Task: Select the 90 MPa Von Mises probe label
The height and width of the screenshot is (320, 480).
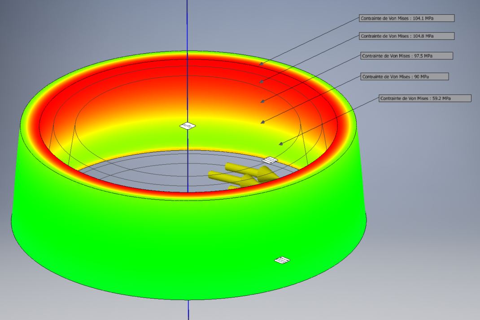Action: coord(405,77)
